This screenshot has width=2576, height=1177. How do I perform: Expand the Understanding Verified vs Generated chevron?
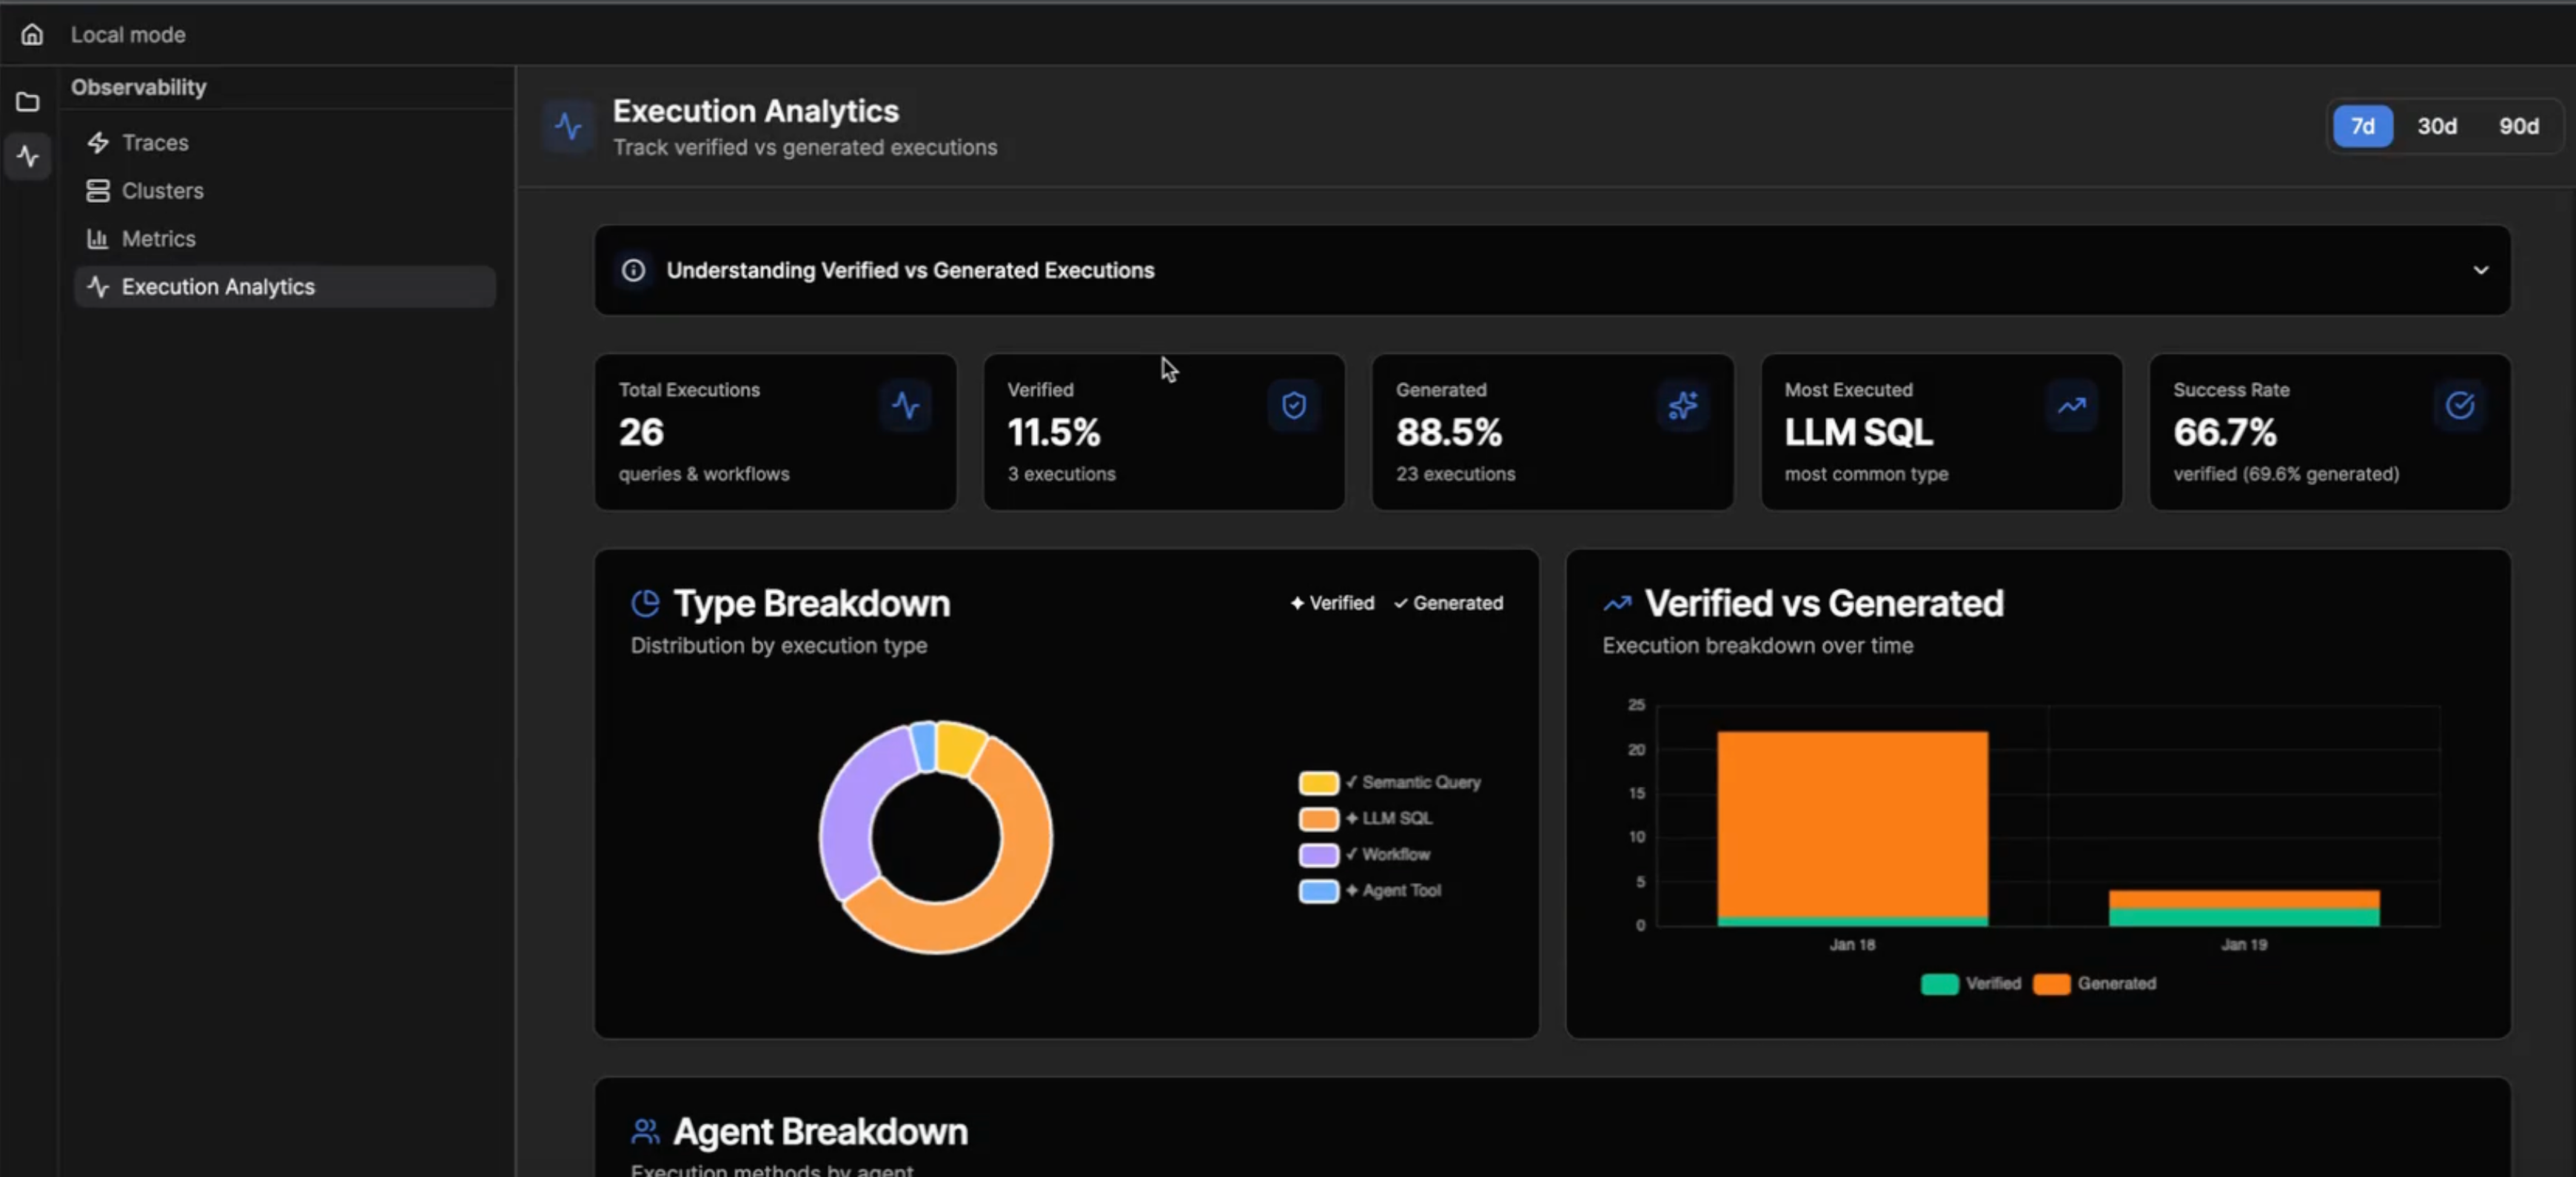pyautogui.click(x=2480, y=270)
